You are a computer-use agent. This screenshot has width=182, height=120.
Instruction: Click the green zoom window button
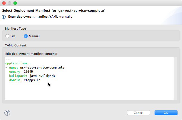(x=15, y=3)
